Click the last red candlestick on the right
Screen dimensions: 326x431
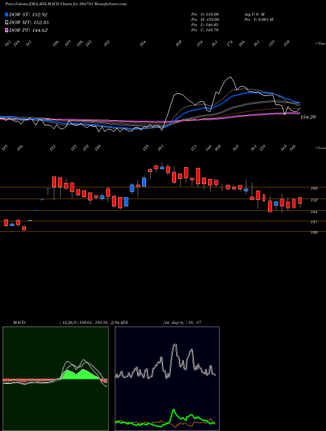pyautogui.click(x=300, y=200)
